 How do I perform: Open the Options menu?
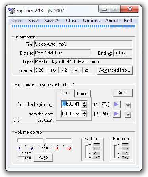(x=91, y=21)
